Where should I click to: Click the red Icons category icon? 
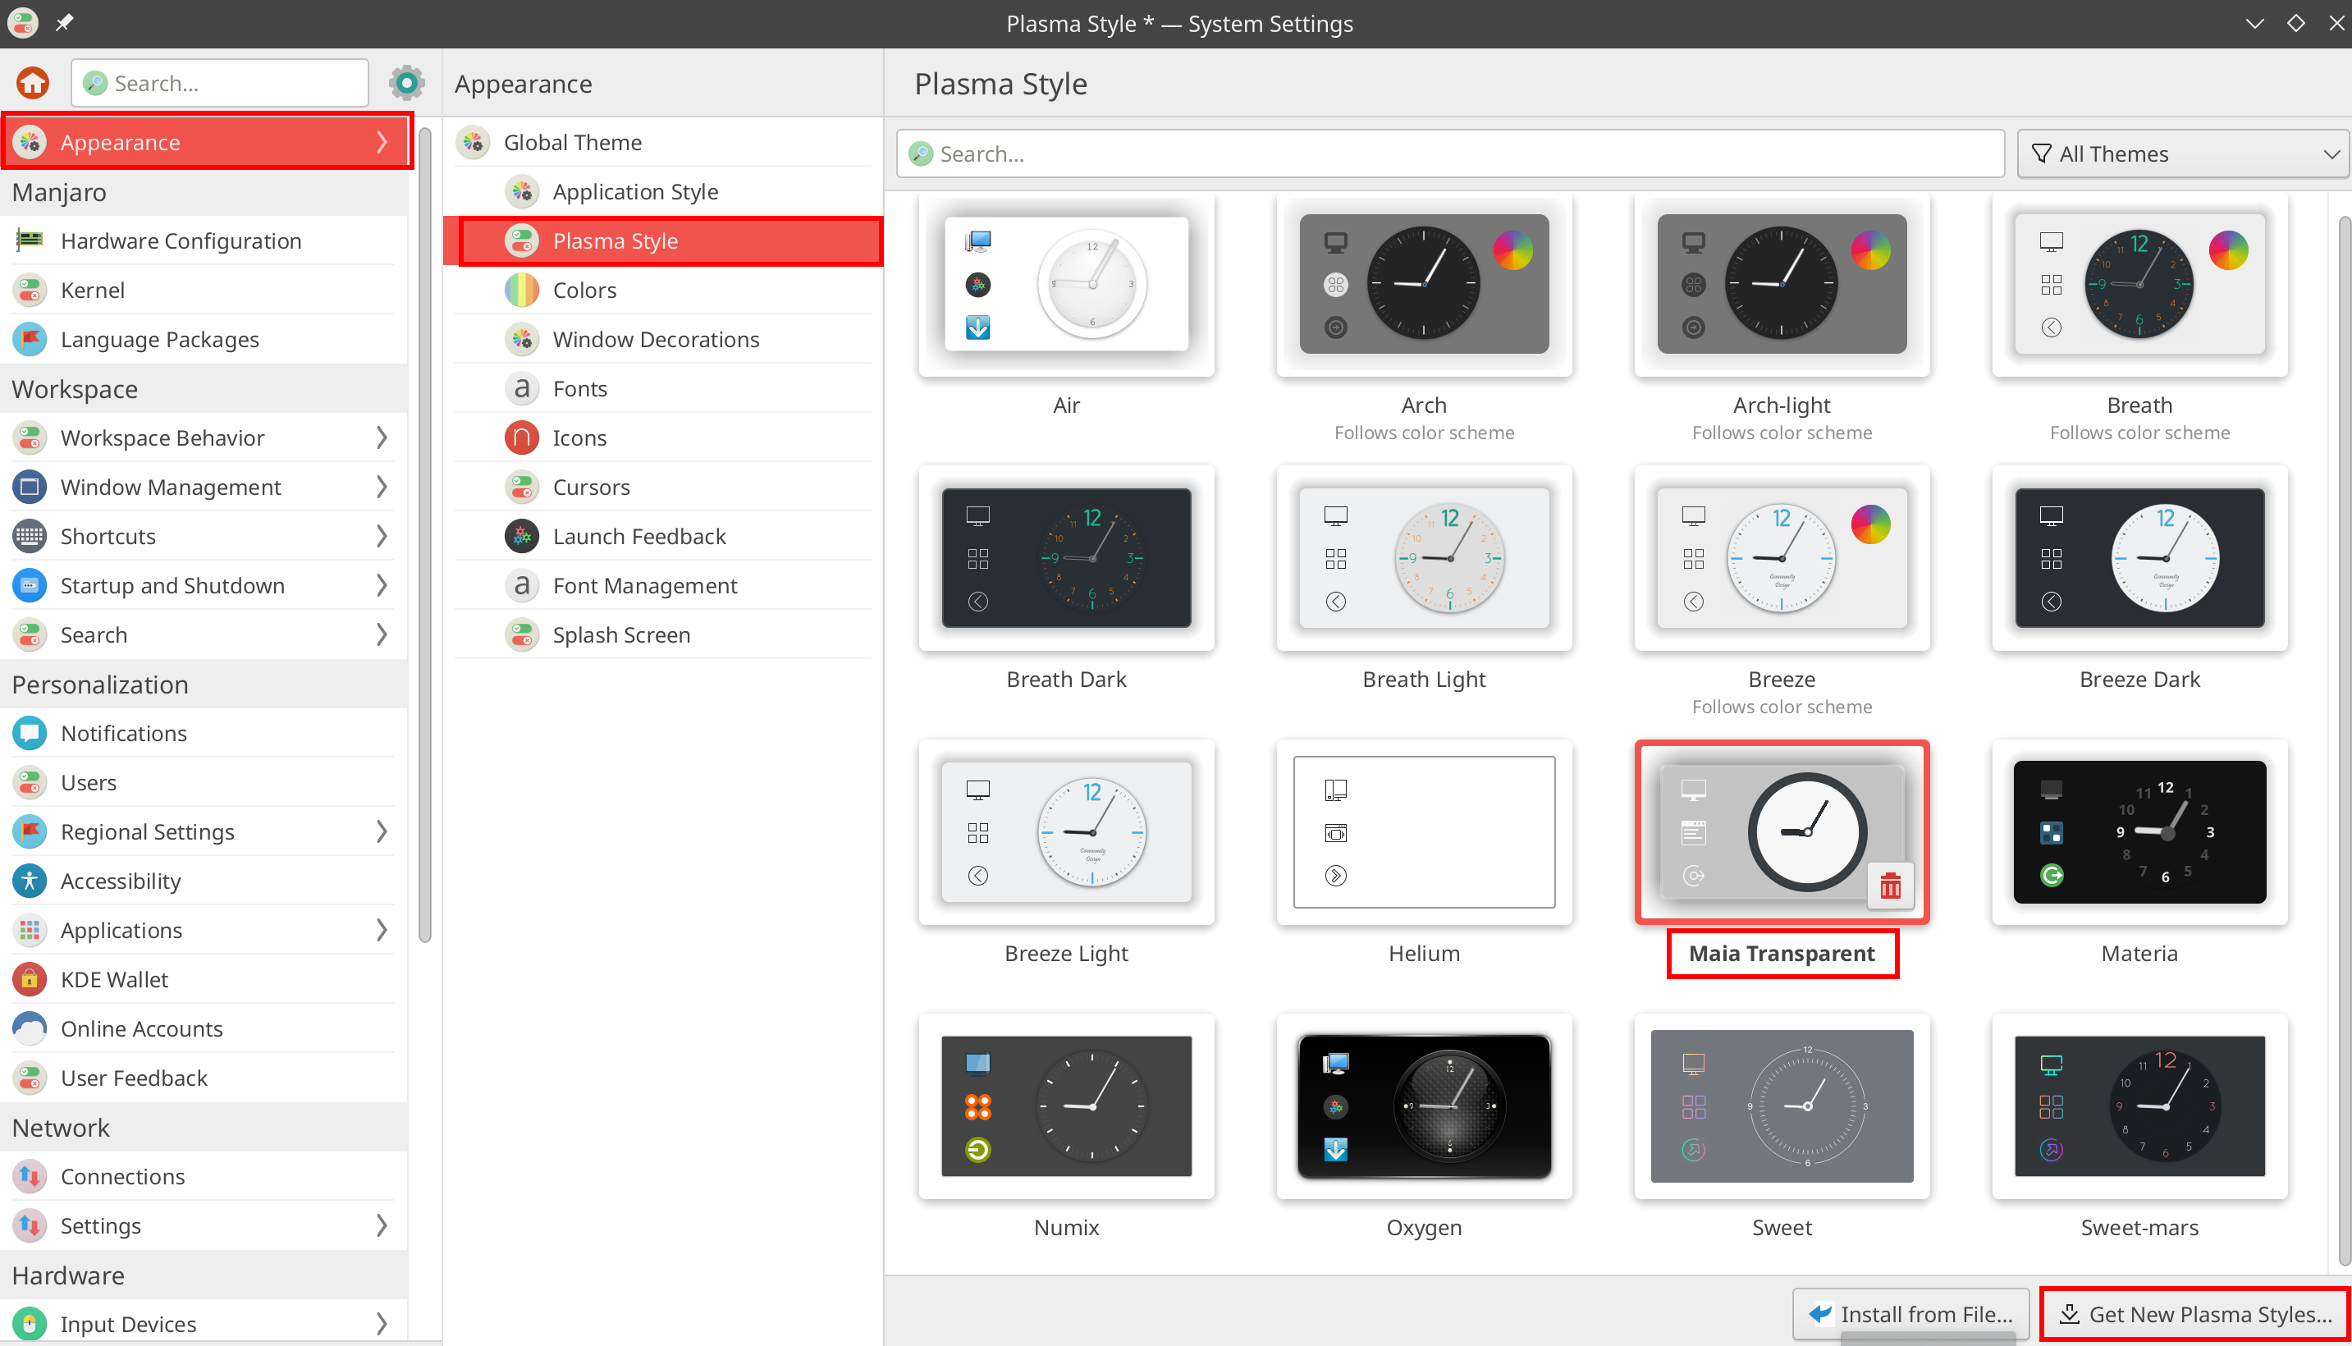[x=522, y=437]
